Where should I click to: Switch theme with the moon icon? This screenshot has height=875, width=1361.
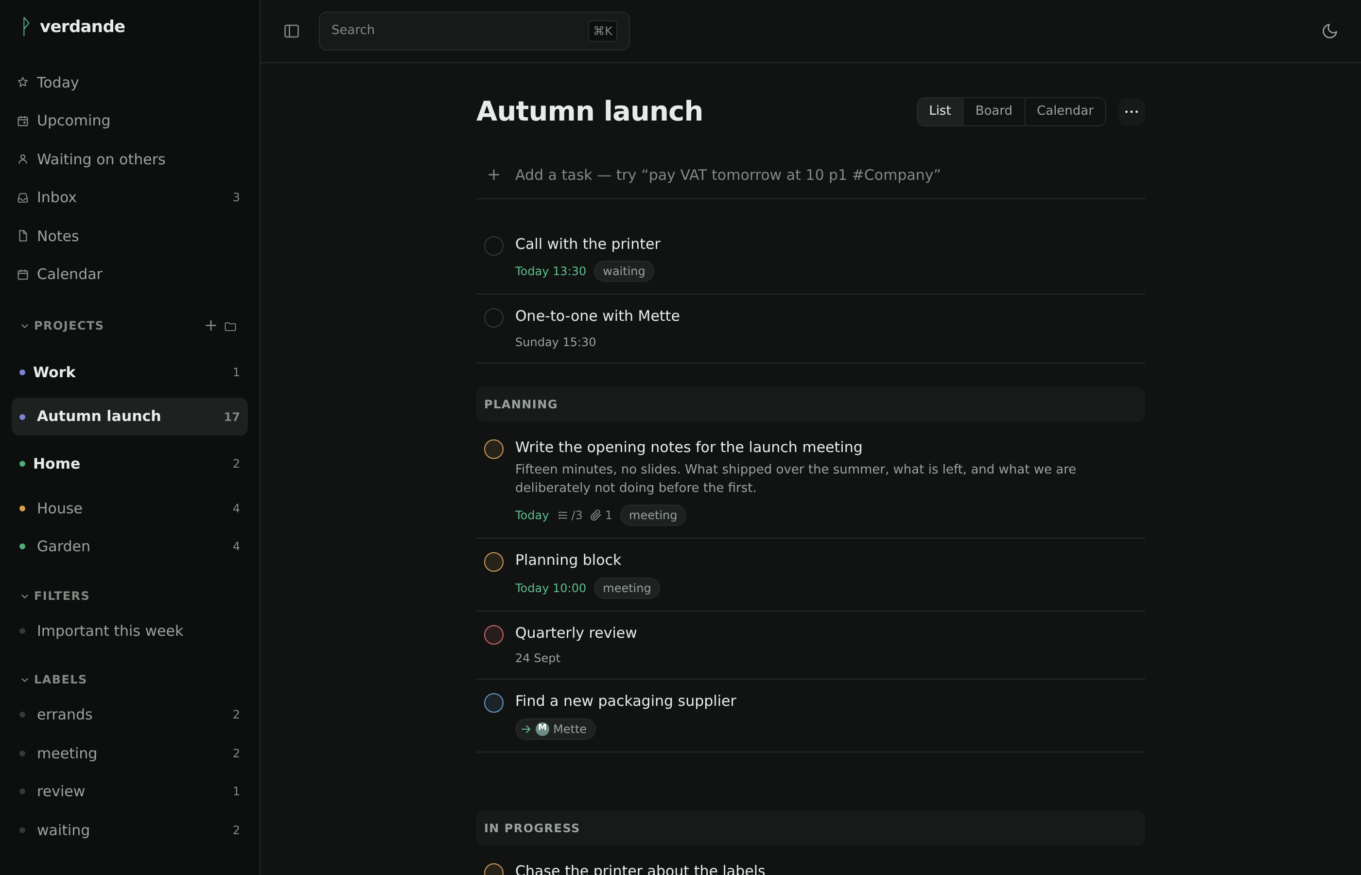pos(1329,31)
